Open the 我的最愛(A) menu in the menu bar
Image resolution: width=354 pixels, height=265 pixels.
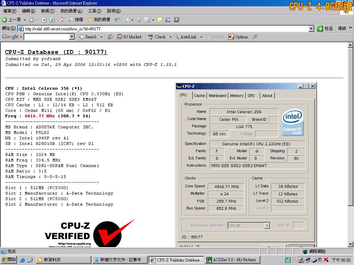[71, 11]
